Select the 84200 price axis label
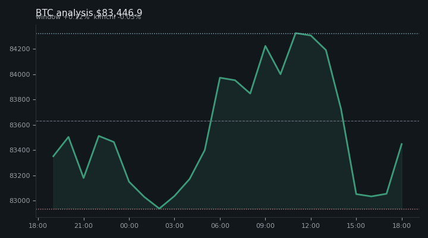 [20, 49]
